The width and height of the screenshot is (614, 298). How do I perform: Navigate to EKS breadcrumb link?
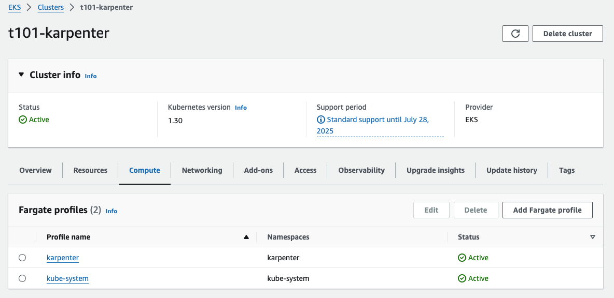pyautogui.click(x=15, y=7)
